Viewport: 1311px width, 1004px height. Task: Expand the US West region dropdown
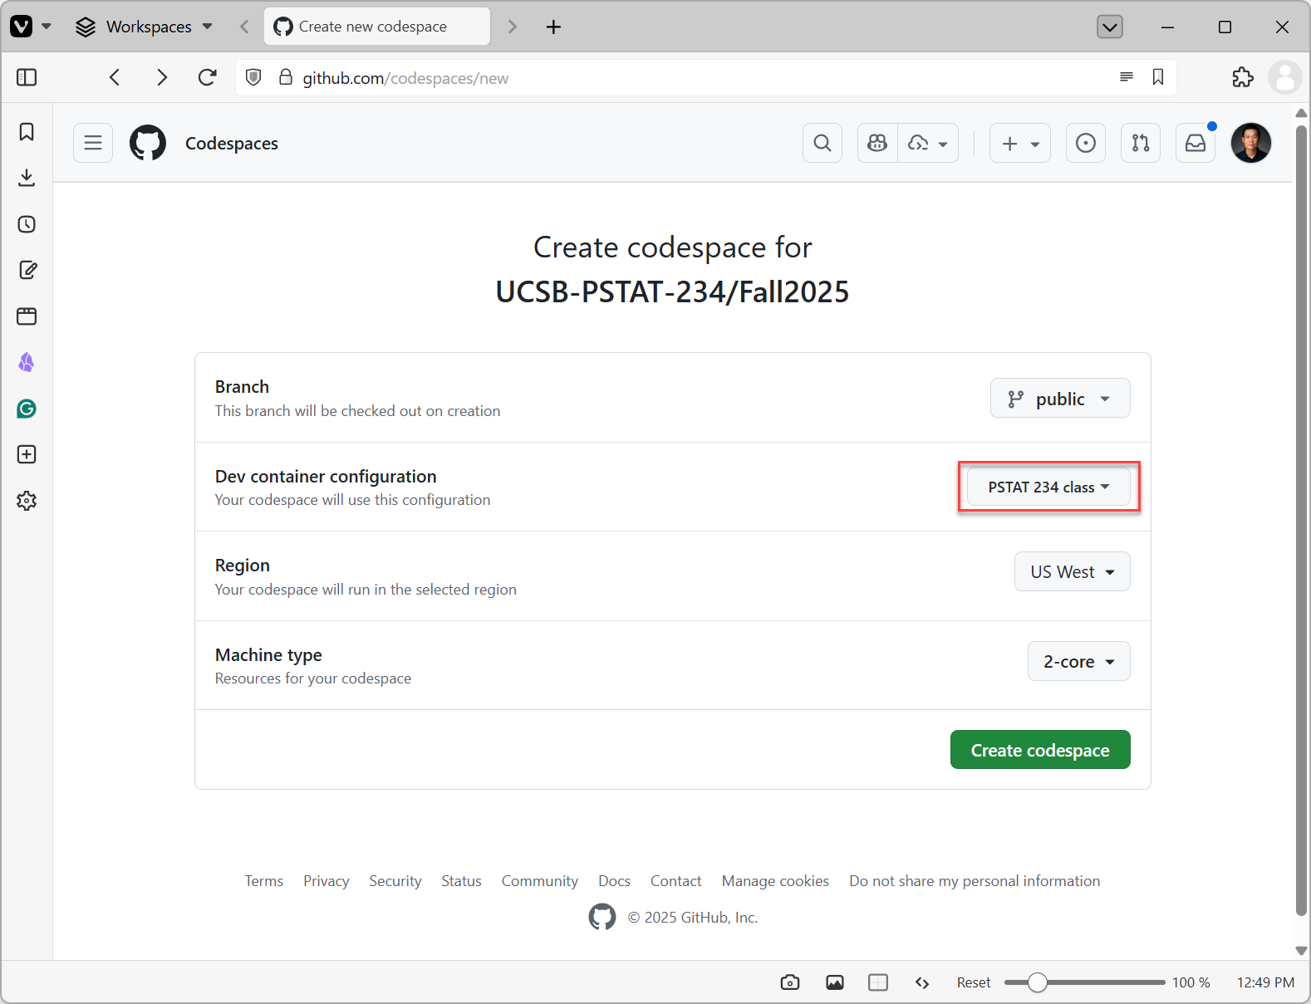[x=1072, y=572]
